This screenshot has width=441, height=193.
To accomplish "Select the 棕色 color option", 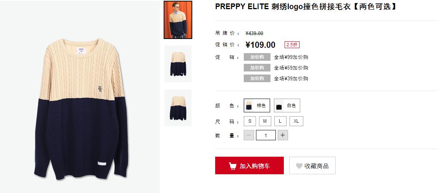I will (257, 105).
